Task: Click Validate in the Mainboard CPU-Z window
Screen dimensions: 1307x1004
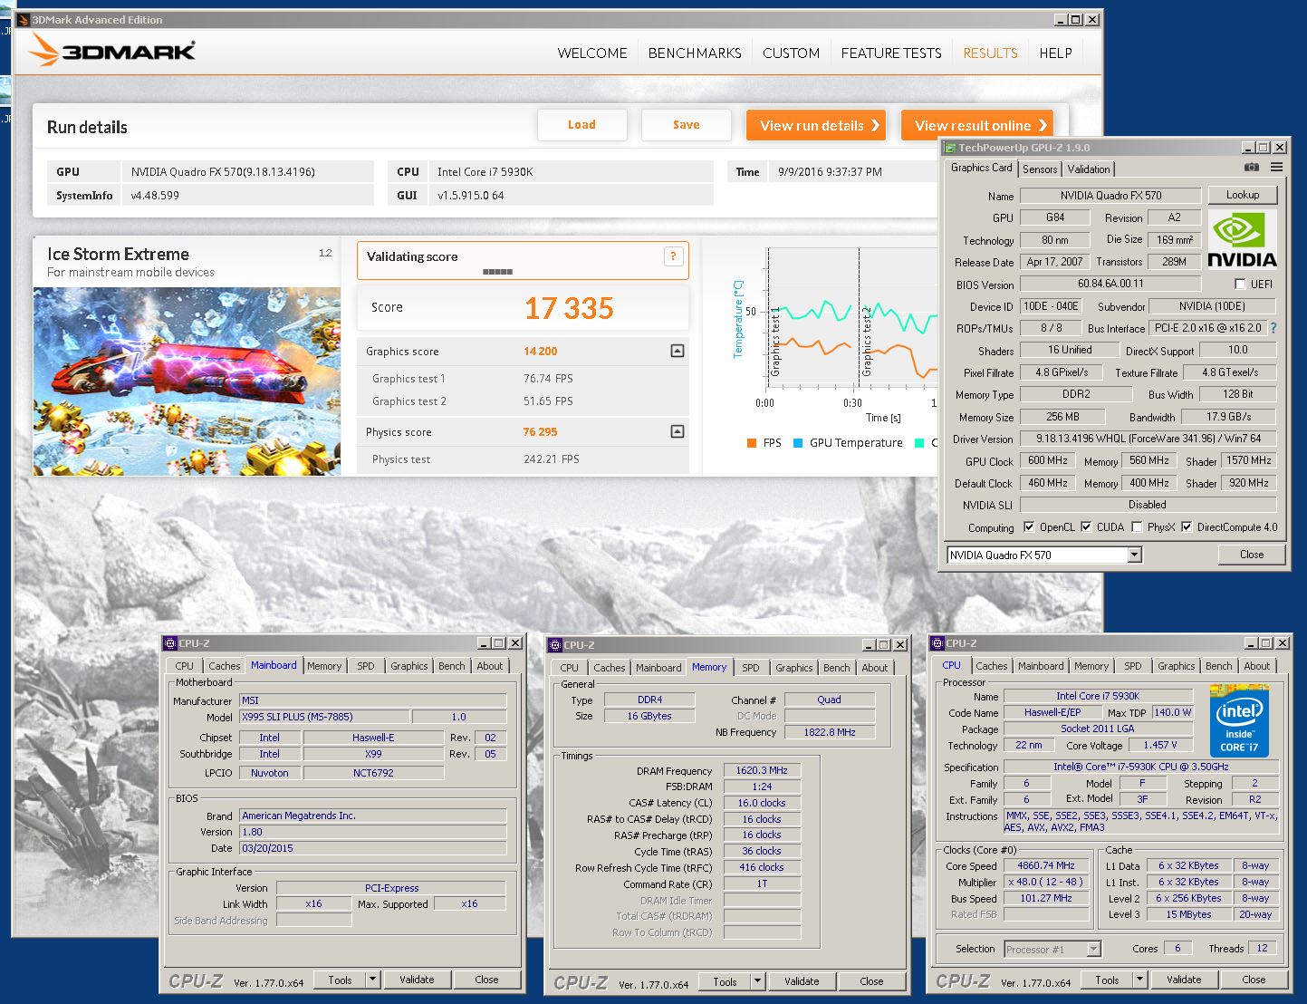Action: pyautogui.click(x=417, y=980)
